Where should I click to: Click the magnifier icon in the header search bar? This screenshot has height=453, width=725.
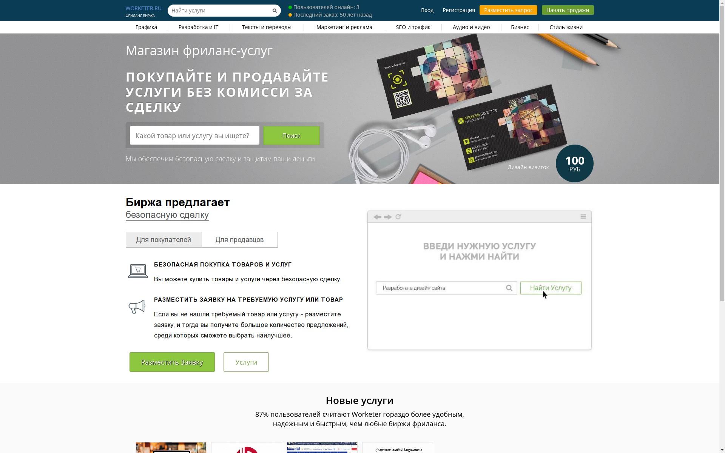click(275, 11)
